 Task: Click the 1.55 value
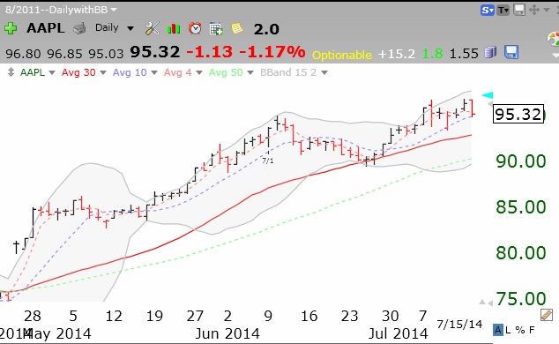pyautogui.click(x=464, y=54)
